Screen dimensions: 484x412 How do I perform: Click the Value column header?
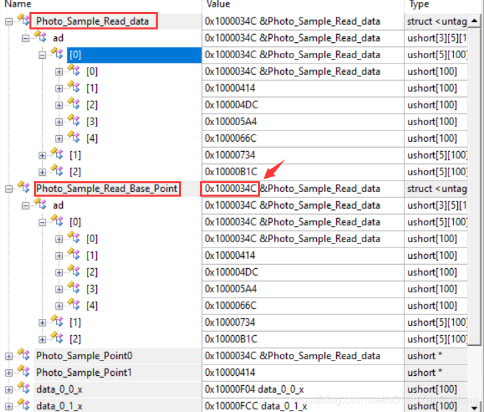218,4
